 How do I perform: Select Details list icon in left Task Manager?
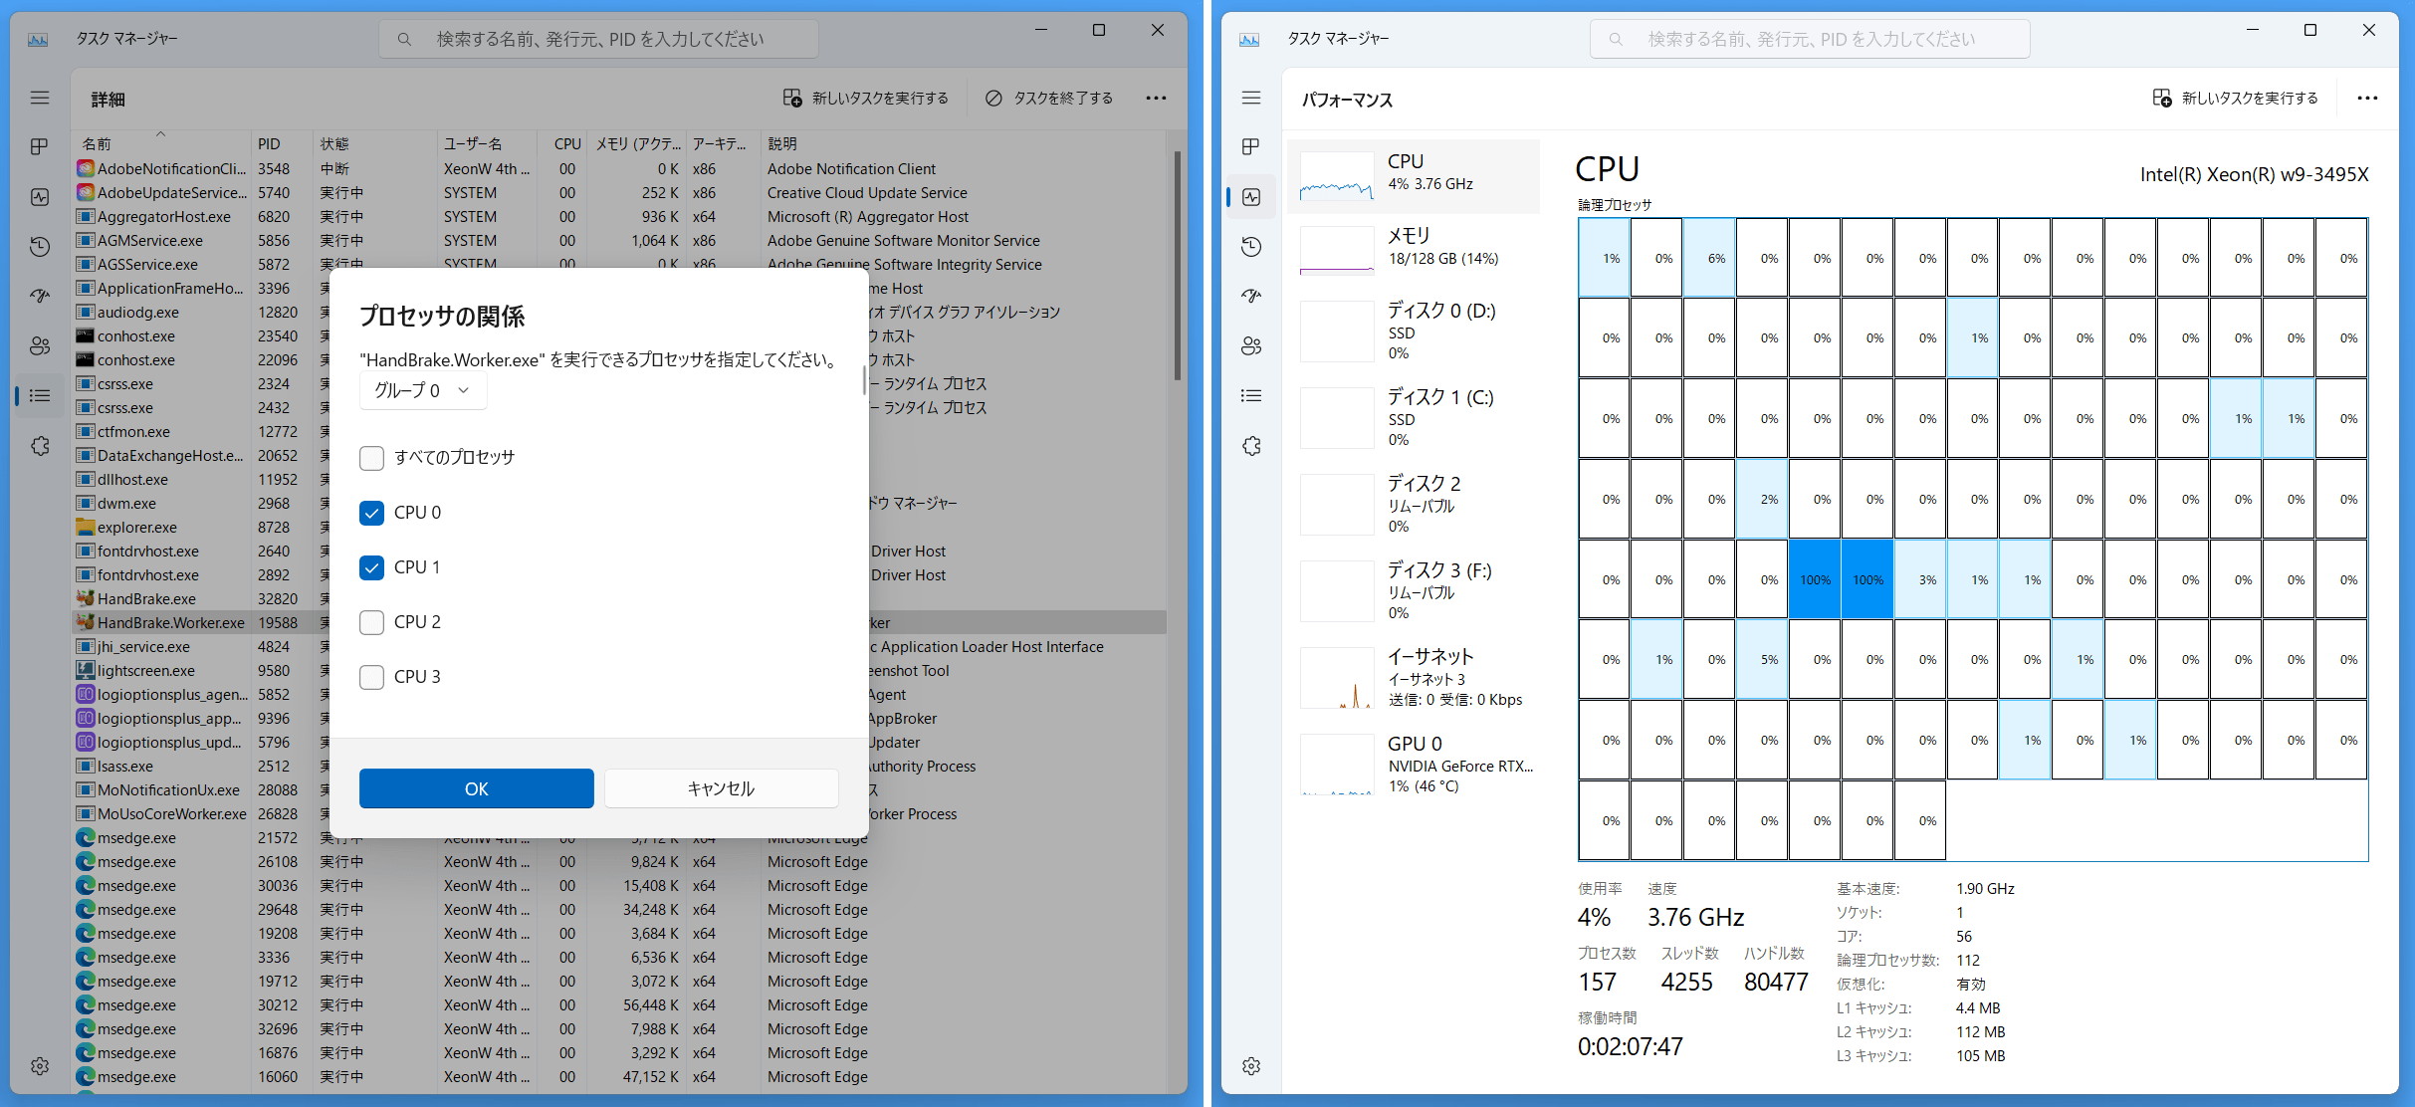click(40, 395)
